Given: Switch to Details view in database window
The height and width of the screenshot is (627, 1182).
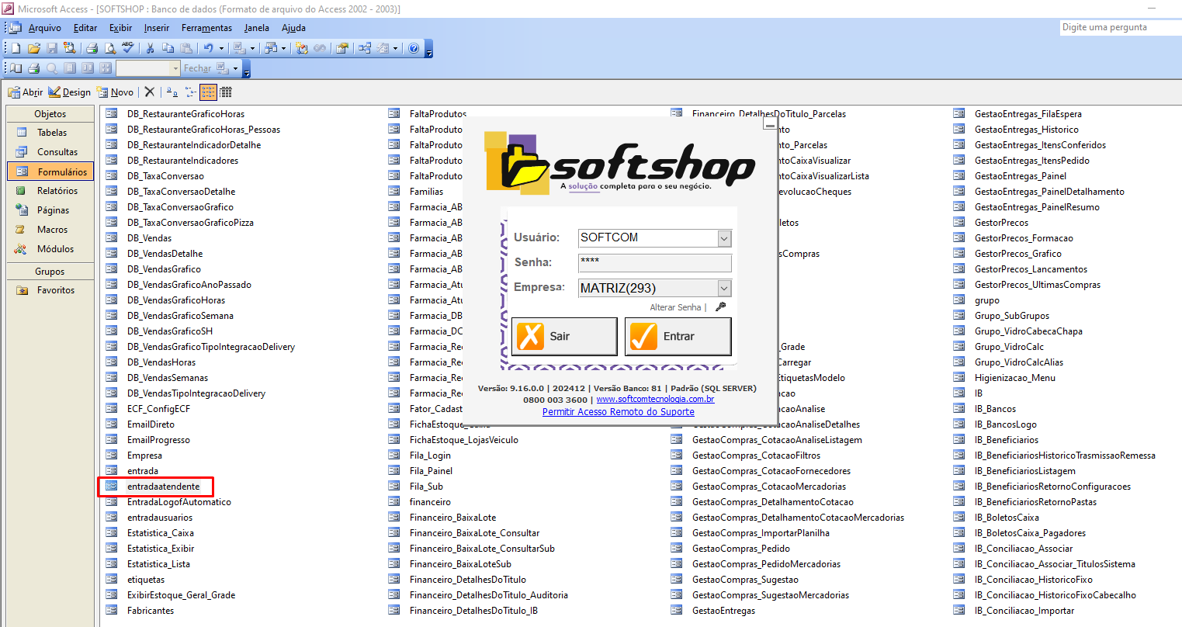Looking at the screenshot, I should coord(226,92).
